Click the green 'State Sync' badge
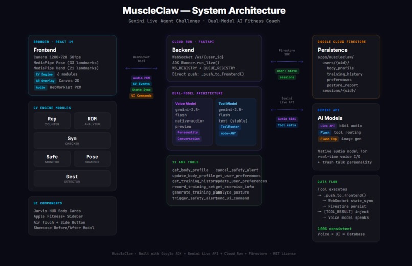Image resolution: width=412 pixels, height=266 pixels. click(142, 90)
